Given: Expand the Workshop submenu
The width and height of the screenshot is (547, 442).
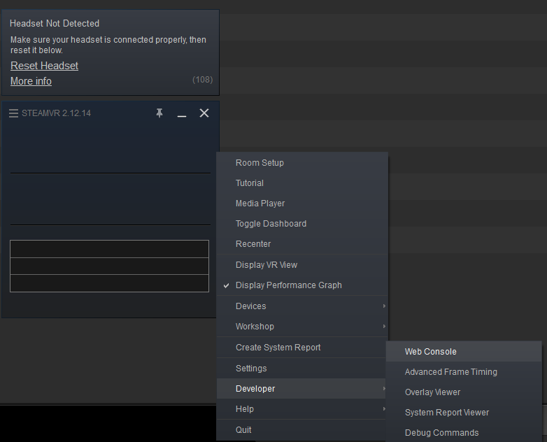Looking at the screenshot, I should (x=302, y=326).
